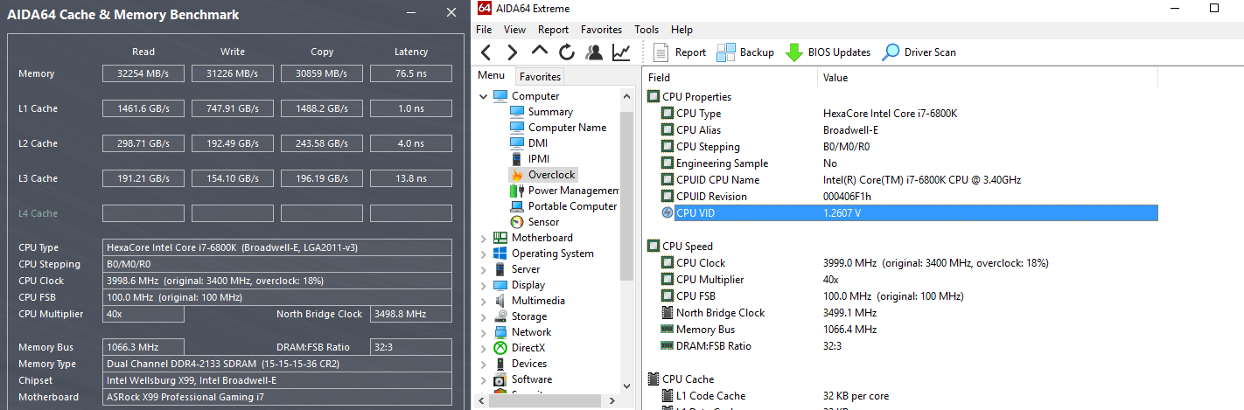The width and height of the screenshot is (1244, 410).
Task: Open the Help menu
Action: pos(681,30)
